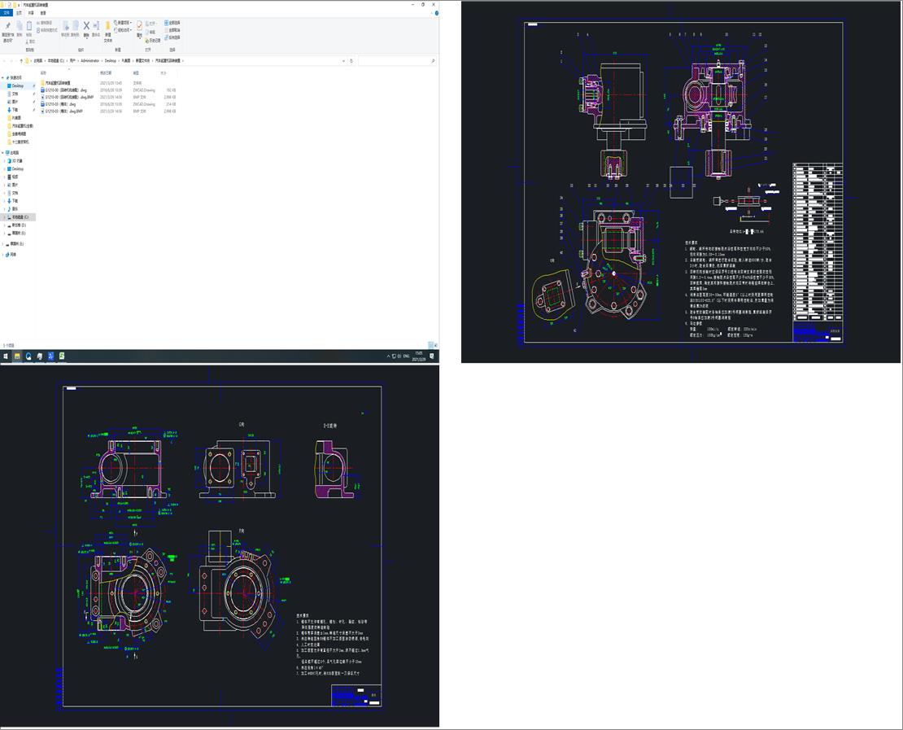903x730 pixels.
Task: Select Desktop under Quick access
Action: pyautogui.click(x=18, y=85)
